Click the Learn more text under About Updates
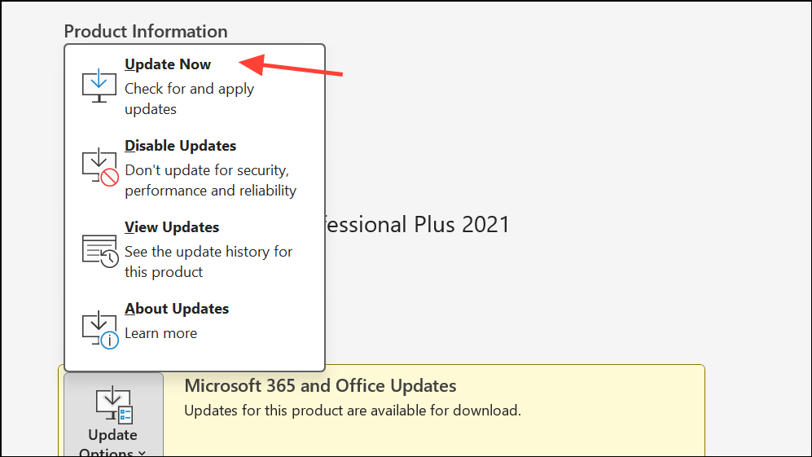The height and width of the screenshot is (457, 812). 160,333
